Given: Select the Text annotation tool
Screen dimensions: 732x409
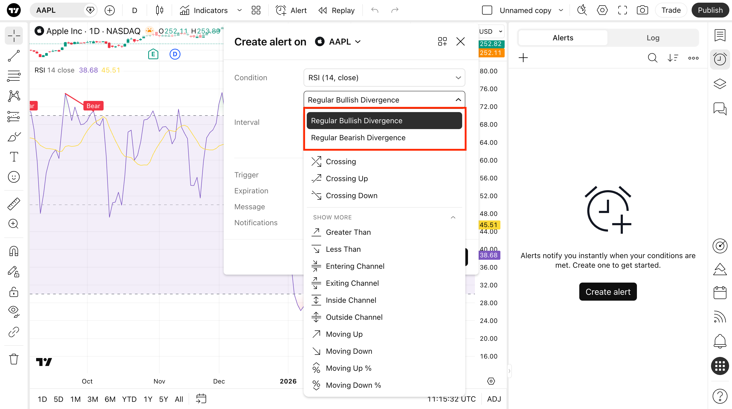Looking at the screenshot, I should tap(14, 157).
